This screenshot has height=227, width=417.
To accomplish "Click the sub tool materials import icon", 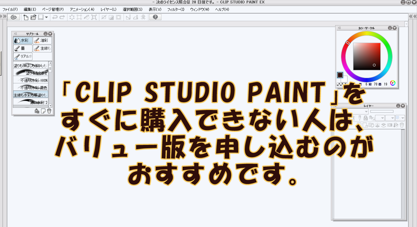I will (x=37, y=111).
